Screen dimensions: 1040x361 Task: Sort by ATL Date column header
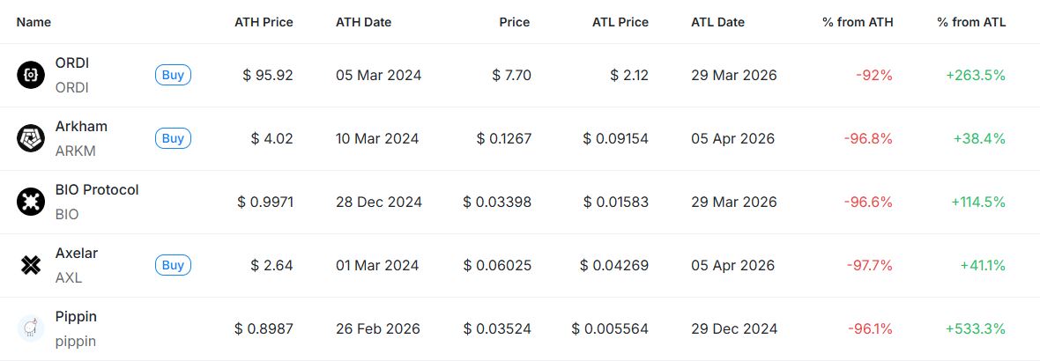[717, 22]
